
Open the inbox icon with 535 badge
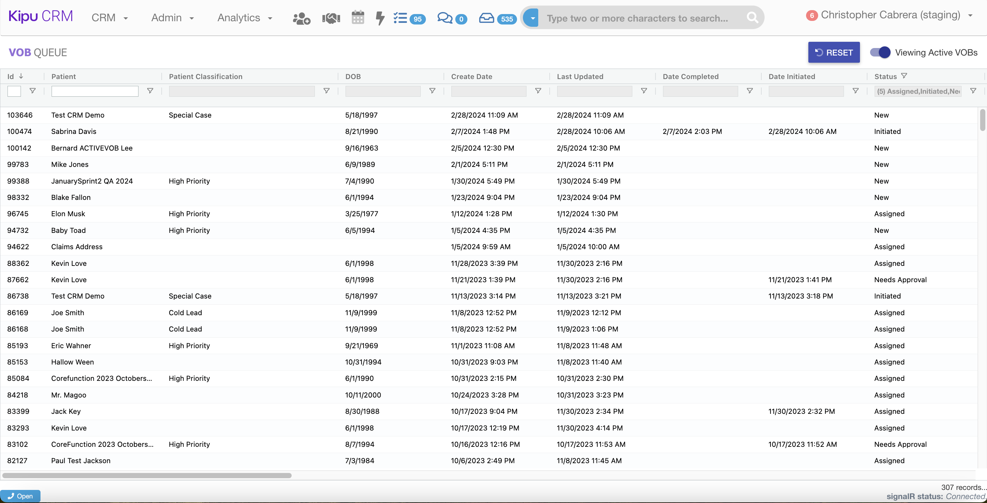[486, 18]
